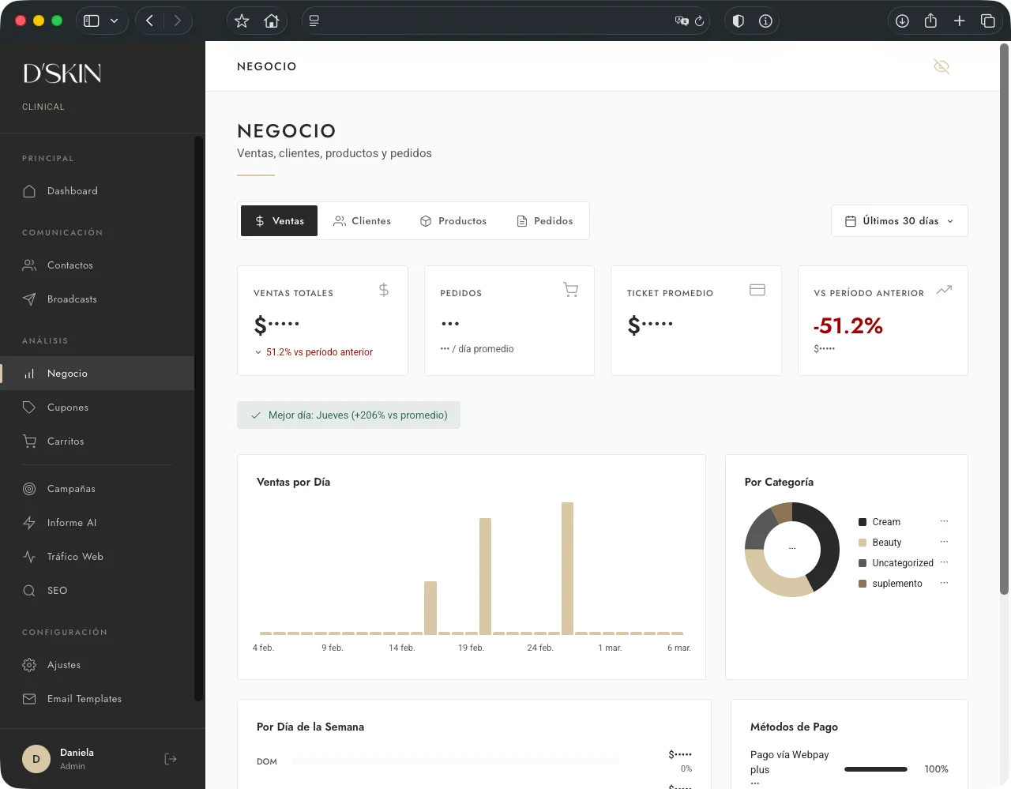The width and height of the screenshot is (1011, 789).
Task: Click the Webpay plus 100% progress bar
Action: pos(875,768)
